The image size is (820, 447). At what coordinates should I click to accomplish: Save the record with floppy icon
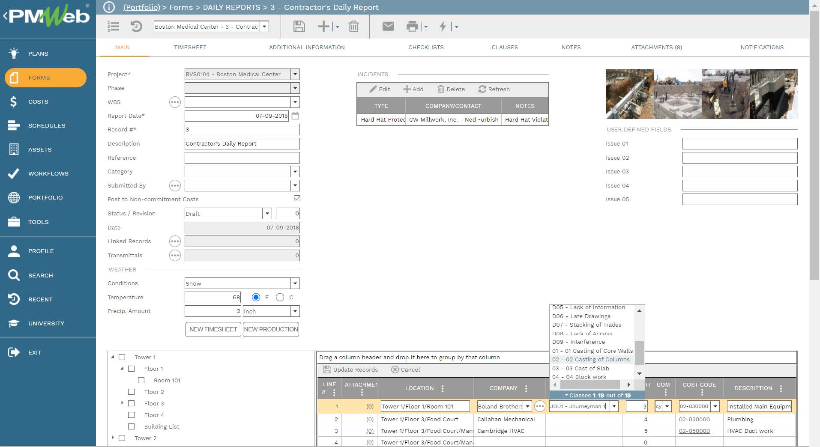(x=299, y=27)
